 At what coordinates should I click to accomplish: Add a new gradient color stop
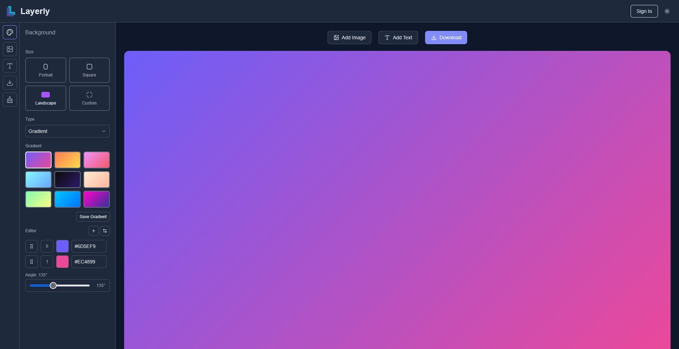coord(93,231)
